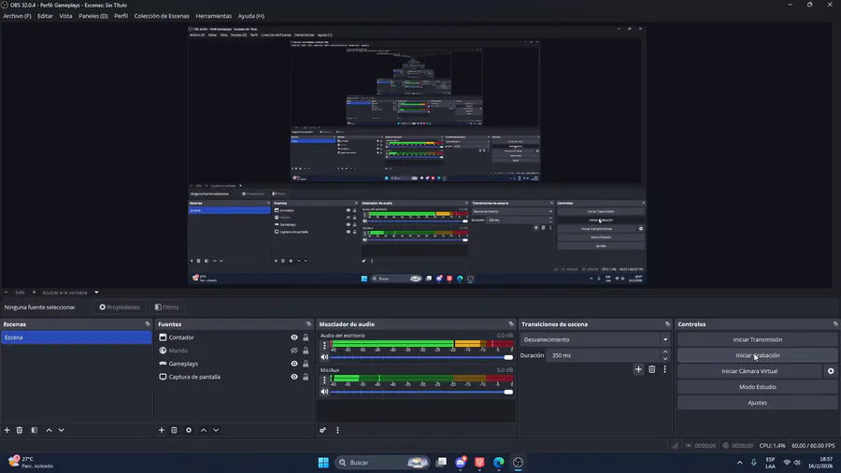Image resolution: width=841 pixels, height=473 pixels.
Task: Undock the Transiciones de escena panel
Action: (667, 324)
